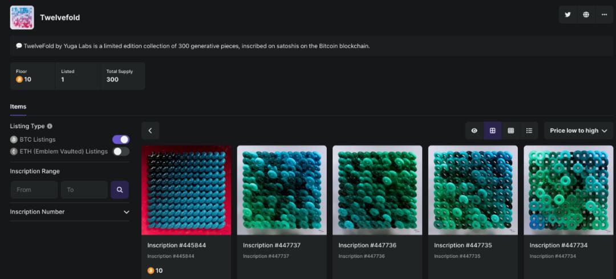Click the Twelvefold collection avatar
This screenshot has width=616, height=279.
(22, 18)
